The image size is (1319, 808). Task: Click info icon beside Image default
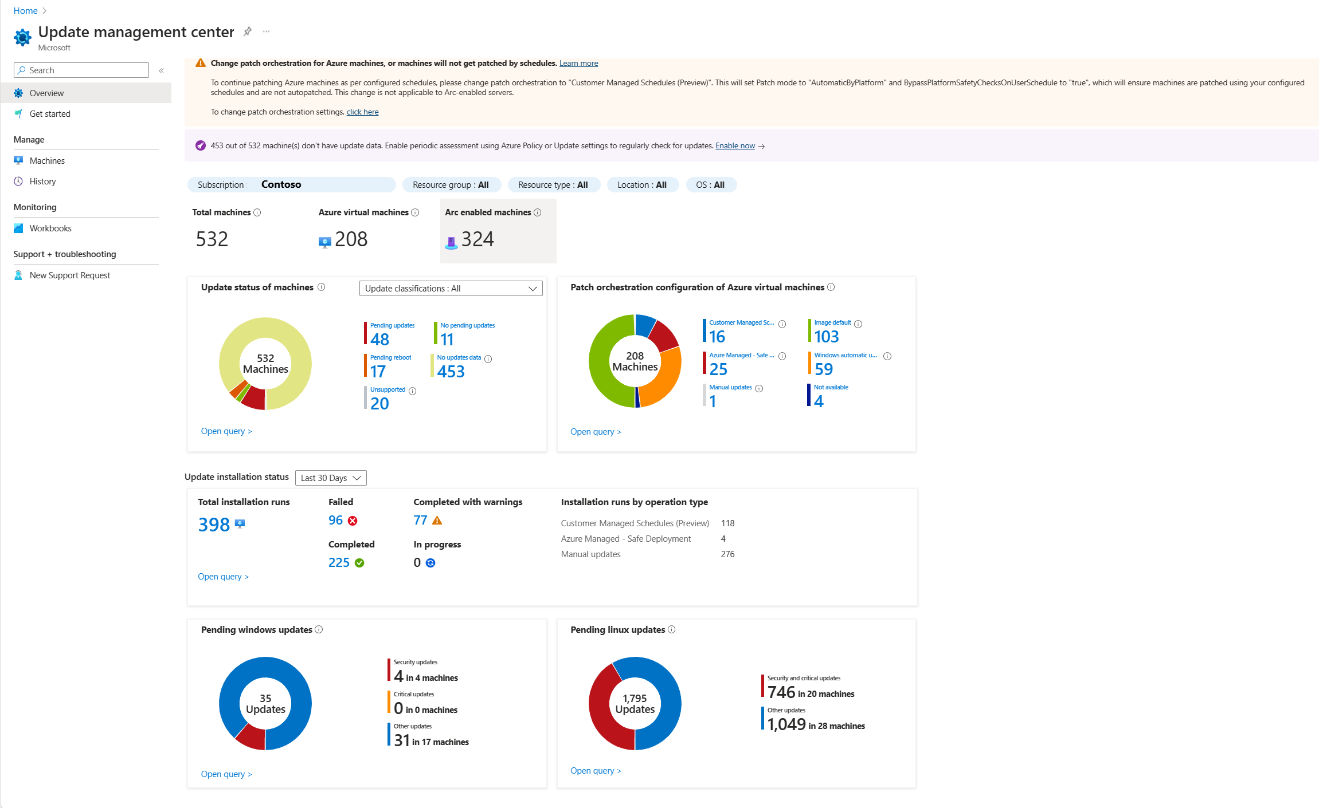click(858, 324)
